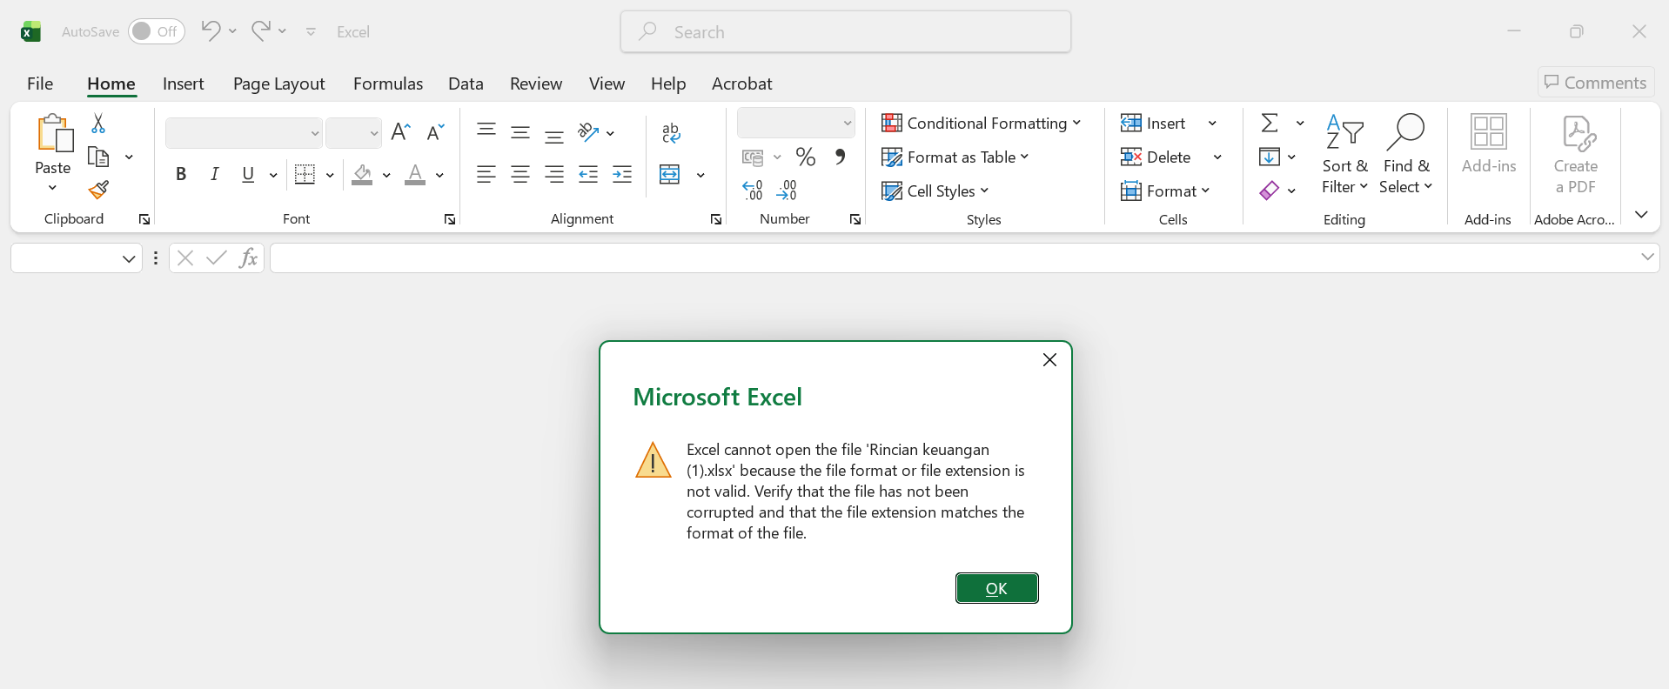Screen dimensions: 1669x689
Task: Collapse the ribbon with the chevron
Action: 1641,214
